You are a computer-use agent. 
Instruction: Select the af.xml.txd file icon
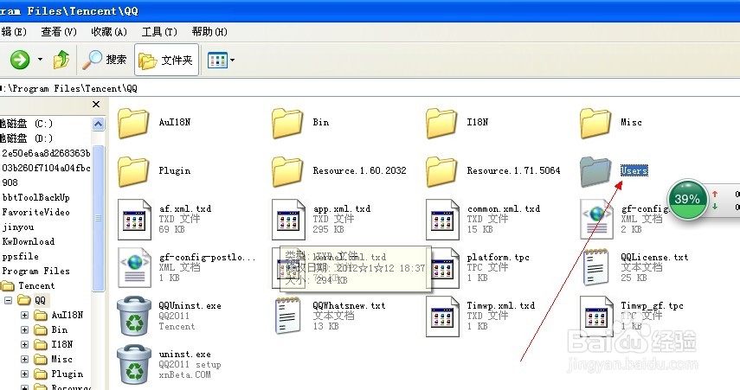coord(134,220)
